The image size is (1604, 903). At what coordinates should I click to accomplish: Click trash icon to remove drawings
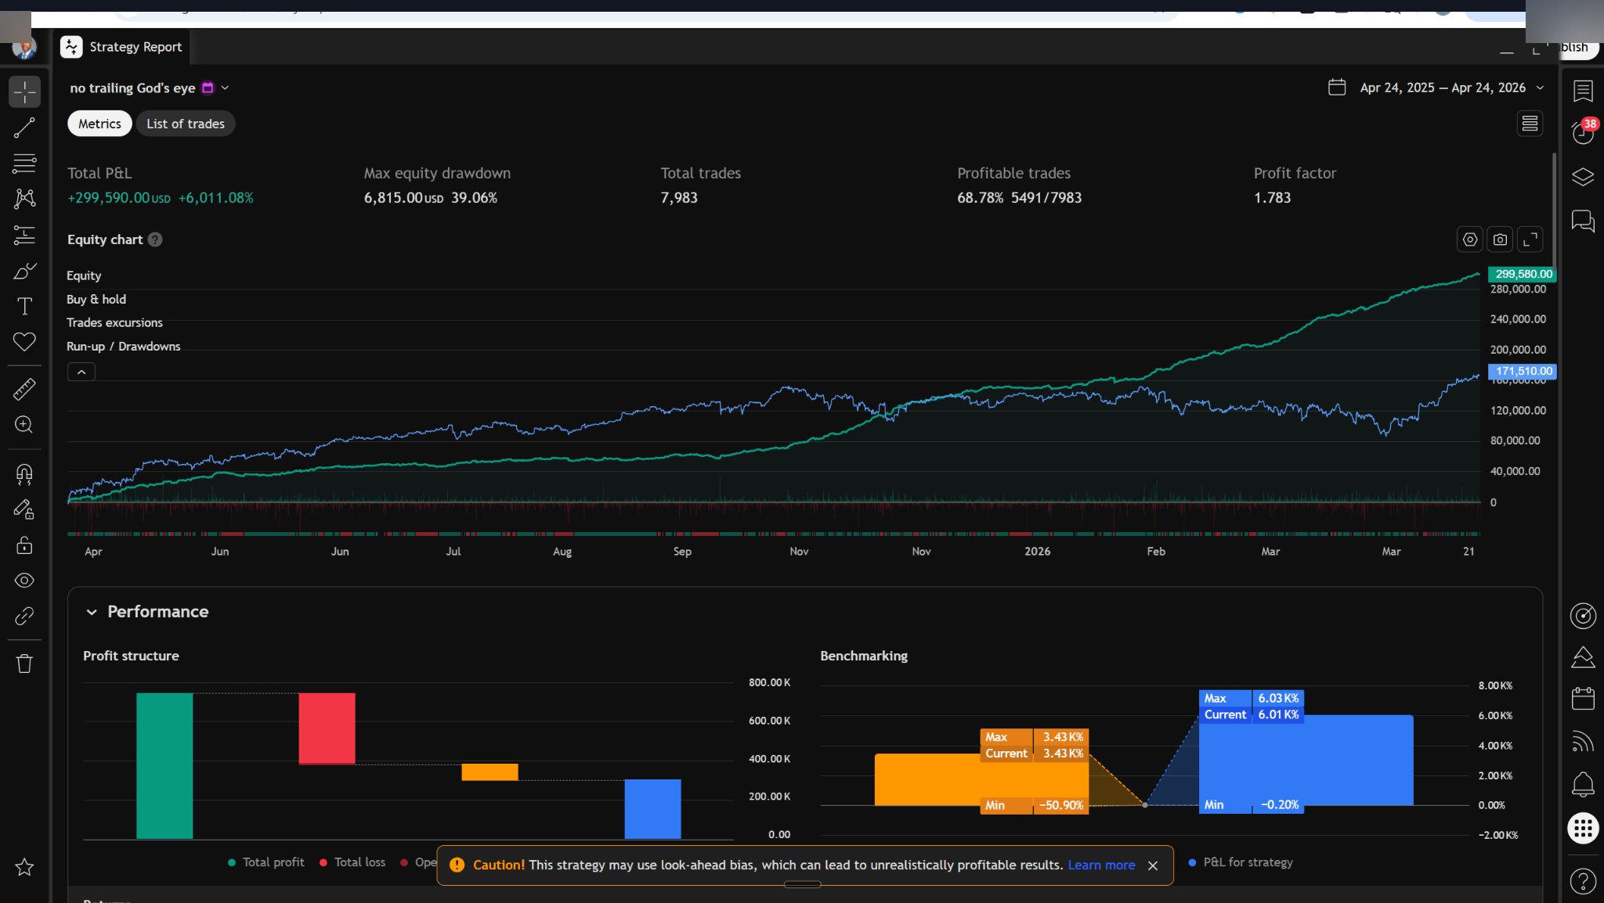point(24,664)
